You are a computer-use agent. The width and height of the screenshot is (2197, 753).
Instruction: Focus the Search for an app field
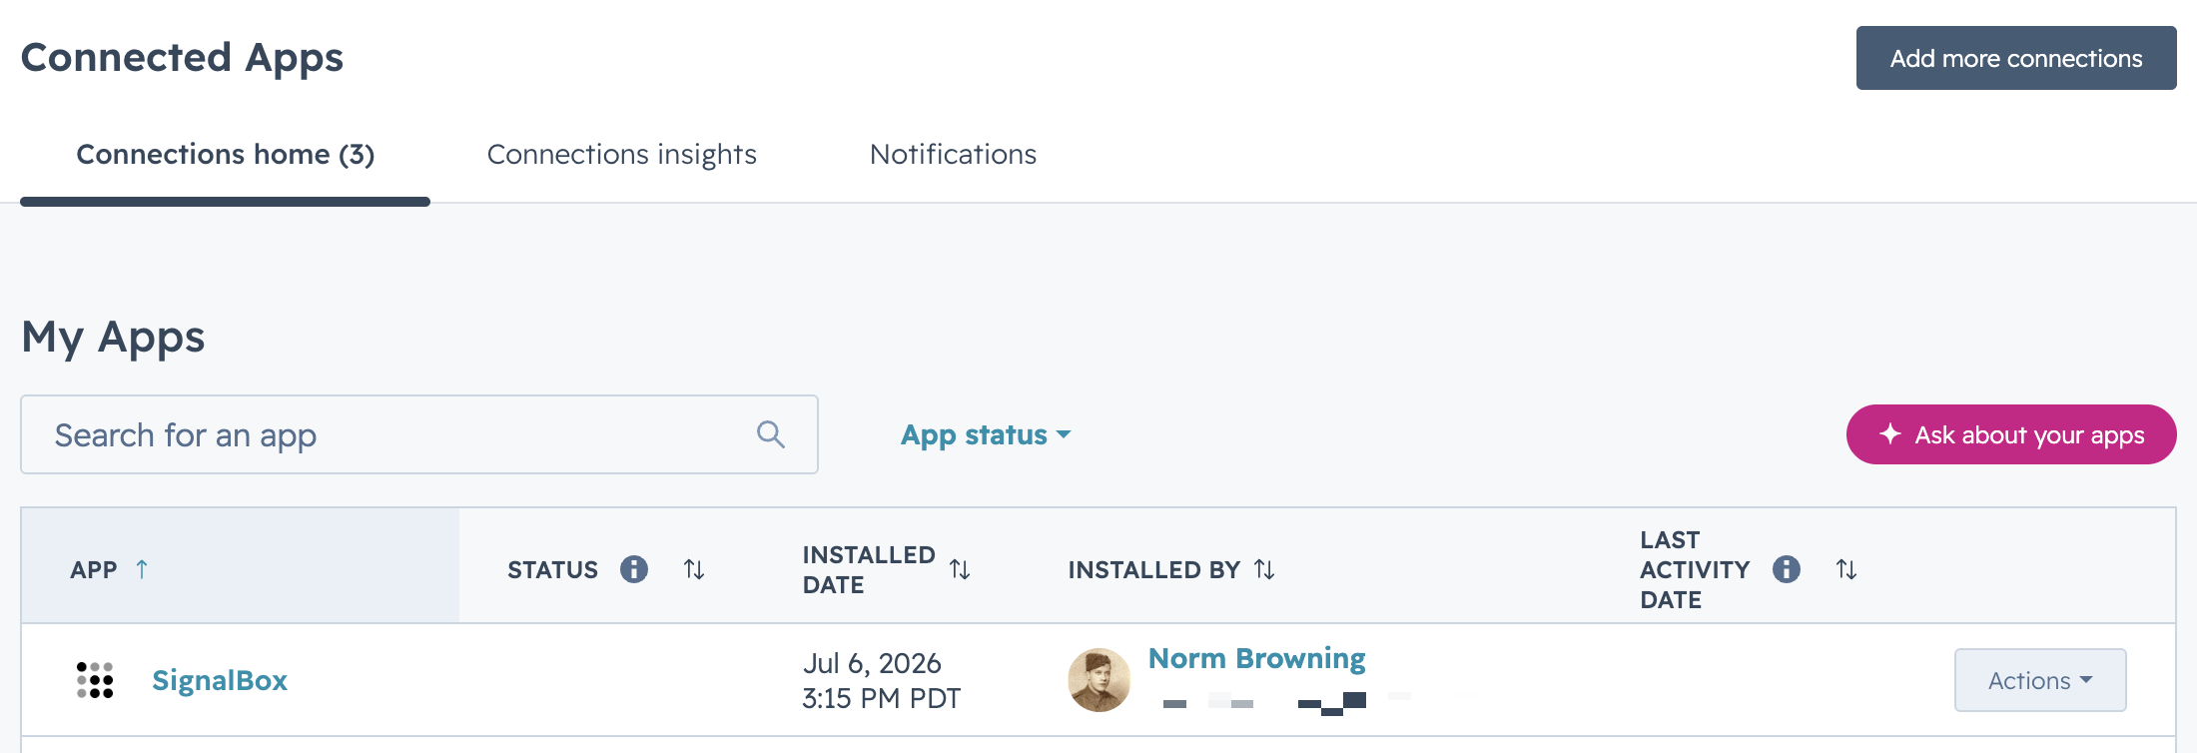tap(419, 434)
